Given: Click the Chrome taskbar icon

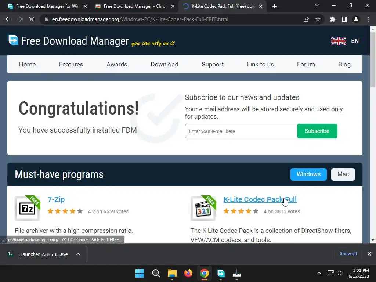Looking at the screenshot, I should click(205, 273).
